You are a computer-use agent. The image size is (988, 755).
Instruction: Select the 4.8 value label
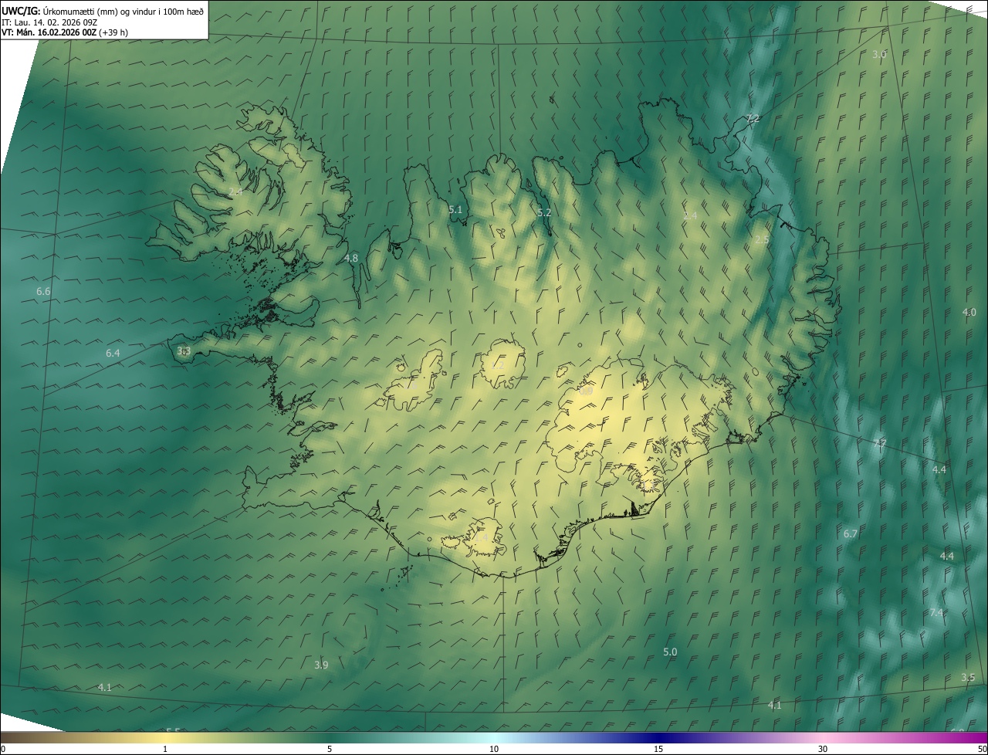pyautogui.click(x=351, y=258)
